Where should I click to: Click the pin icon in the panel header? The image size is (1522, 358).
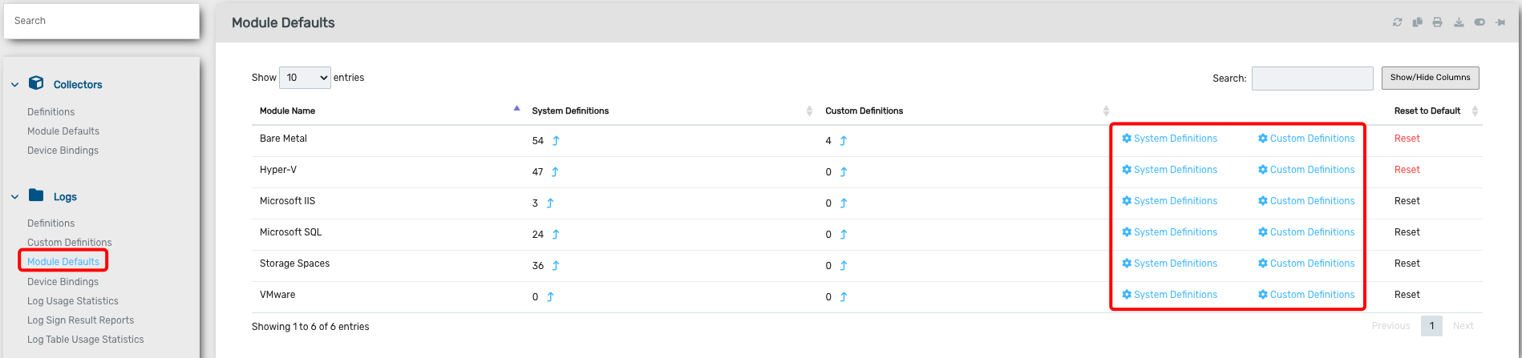point(1500,22)
